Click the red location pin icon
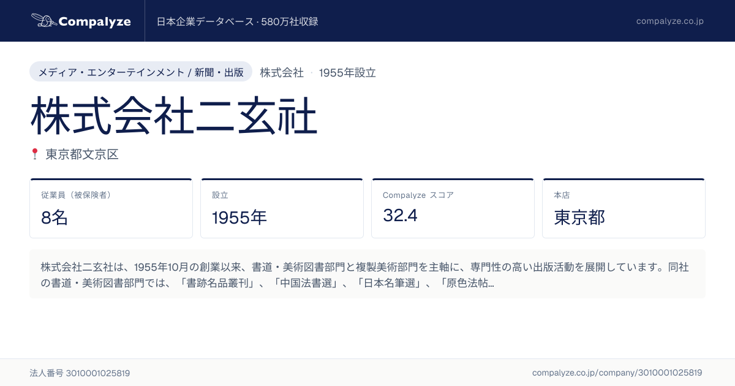The image size is (735, 386). pyautogui.click(x=35, y=154)
